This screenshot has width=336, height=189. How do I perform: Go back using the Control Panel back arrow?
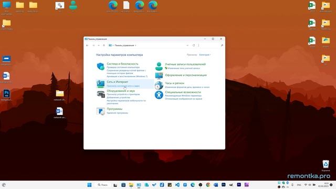[x=87, y=46]
